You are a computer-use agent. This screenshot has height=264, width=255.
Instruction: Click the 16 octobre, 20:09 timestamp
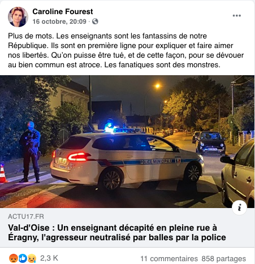pos(59,21)
